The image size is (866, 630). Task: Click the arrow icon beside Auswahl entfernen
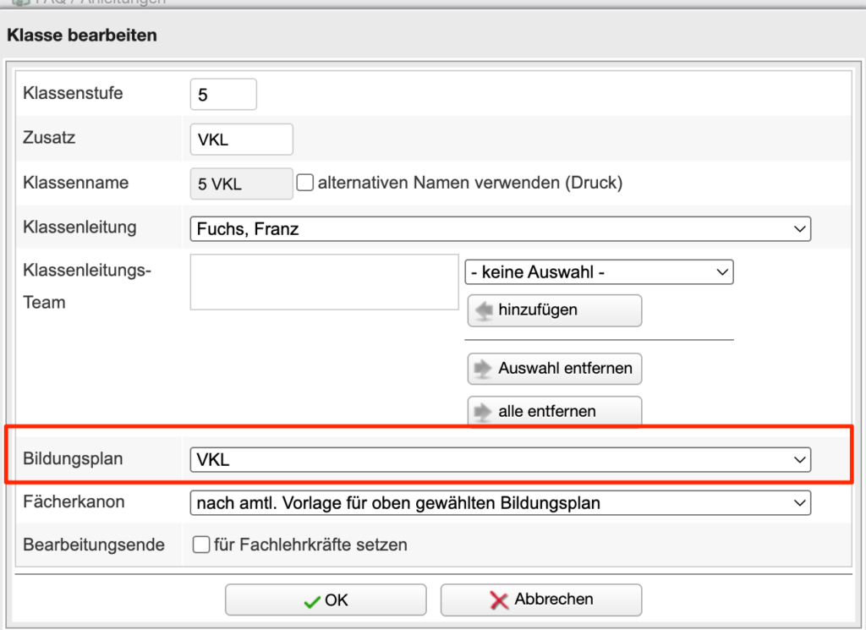(485, 369)
